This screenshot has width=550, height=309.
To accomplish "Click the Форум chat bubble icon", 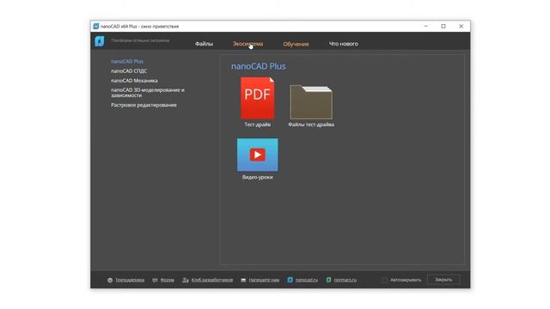I will [x=155, y=280].
